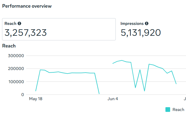This screenshot has width=186, height=123.
Task: Click the Reach info icon
Action: tap(19, 23)
